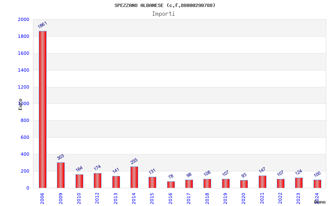The width and height of the screenshot is (330, 206).
Task: Click the value label 1861
Action: pos(42,25)
